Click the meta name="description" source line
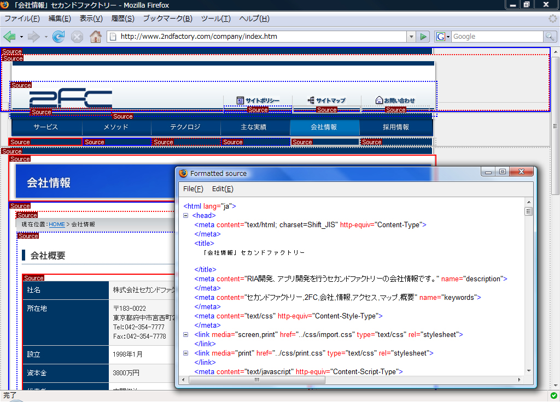Viewport: 560px width, 402px height. 351,279
